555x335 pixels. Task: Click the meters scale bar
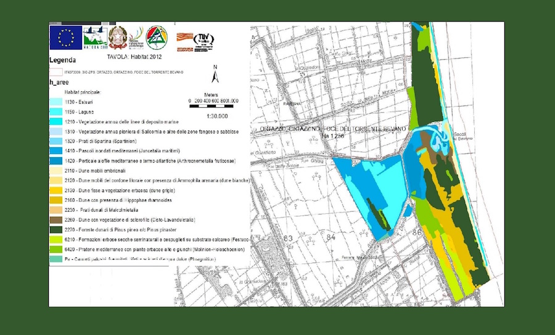pyautogui.click(x=212, y=107)
